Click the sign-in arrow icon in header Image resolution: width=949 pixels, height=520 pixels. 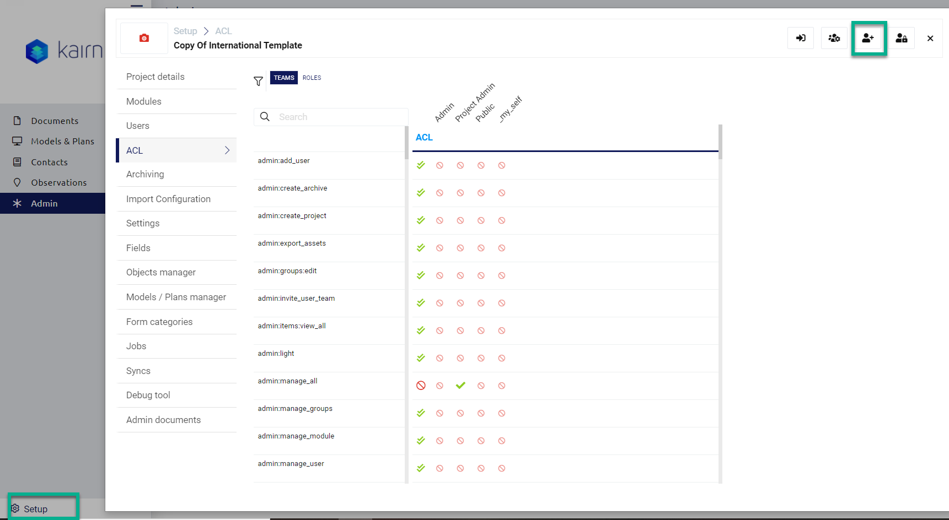coord(801,38)
